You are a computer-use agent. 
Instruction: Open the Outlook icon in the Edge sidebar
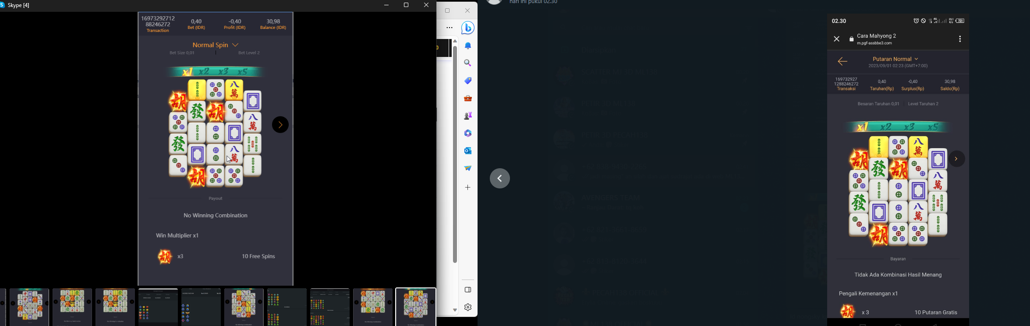pos(468,151)
